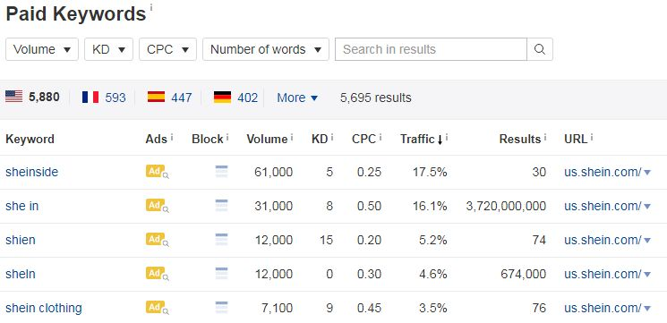Open Number of words dropdown
Image resolution: width=667 pixels, height=323 pixels.
[x=266, y=49]
